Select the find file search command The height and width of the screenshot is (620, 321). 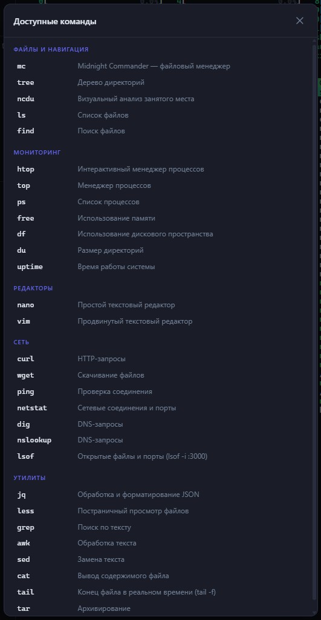[x=158, y=131]
